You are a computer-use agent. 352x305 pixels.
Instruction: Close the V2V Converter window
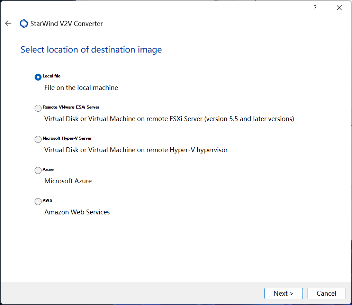point(339,8)
